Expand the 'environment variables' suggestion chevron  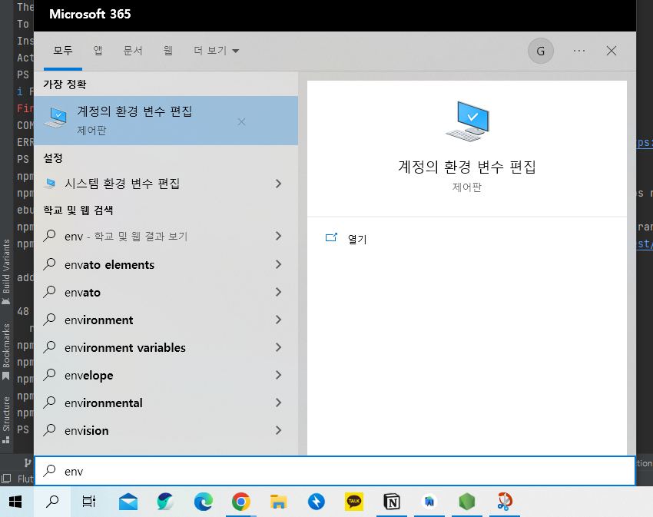coord(279,347)
